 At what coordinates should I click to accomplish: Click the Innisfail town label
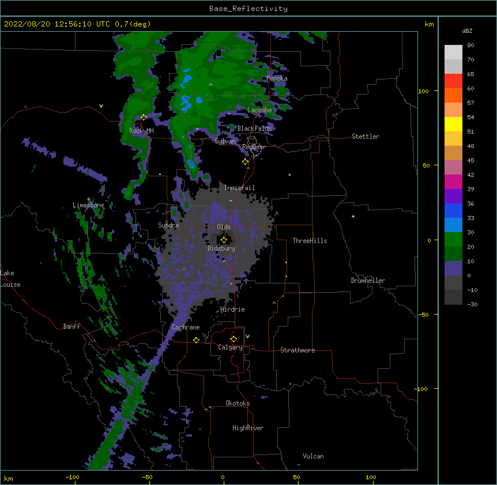[240, 188]
